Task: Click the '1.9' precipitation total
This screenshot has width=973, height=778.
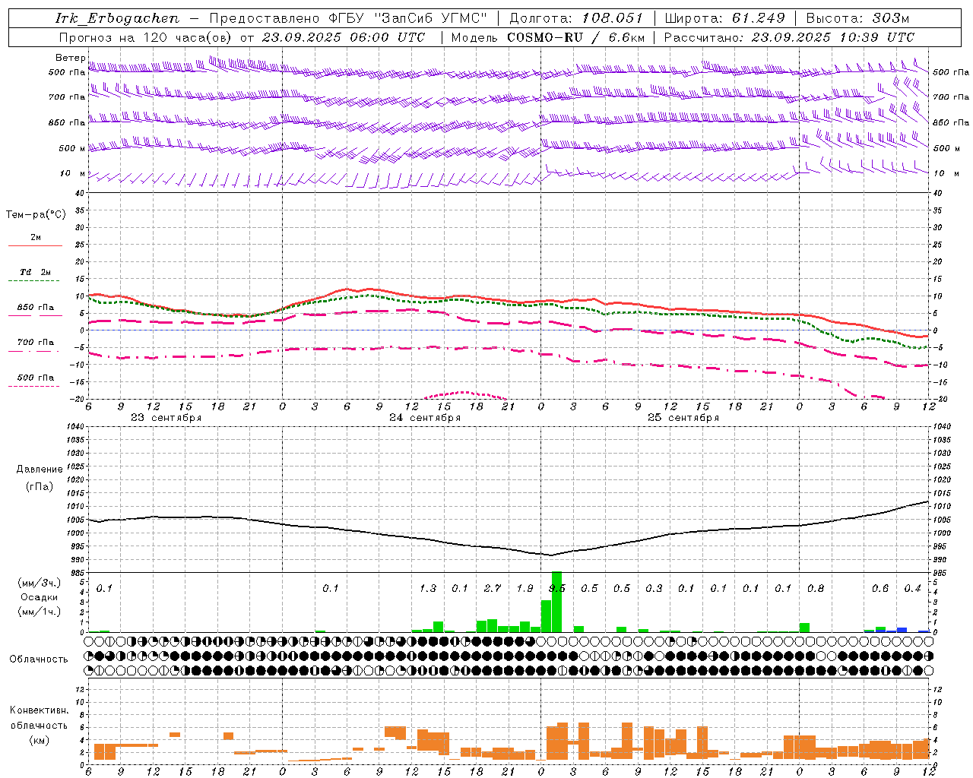Action: point(525,588)
